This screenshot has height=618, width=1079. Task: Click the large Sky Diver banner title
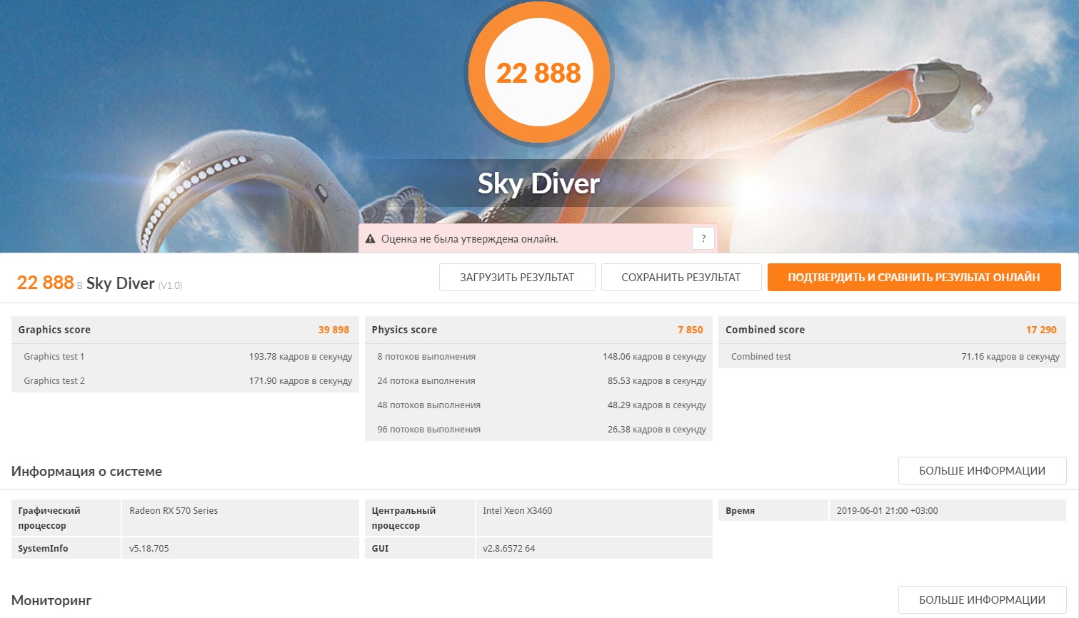538,184
